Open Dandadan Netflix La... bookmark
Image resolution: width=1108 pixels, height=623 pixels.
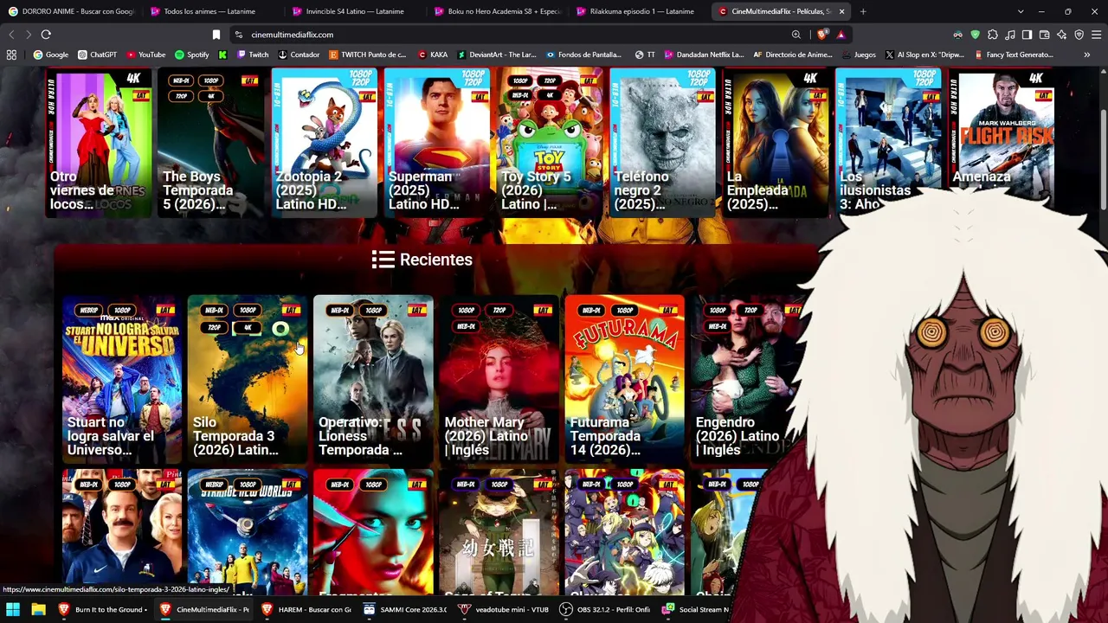(704, 55)
